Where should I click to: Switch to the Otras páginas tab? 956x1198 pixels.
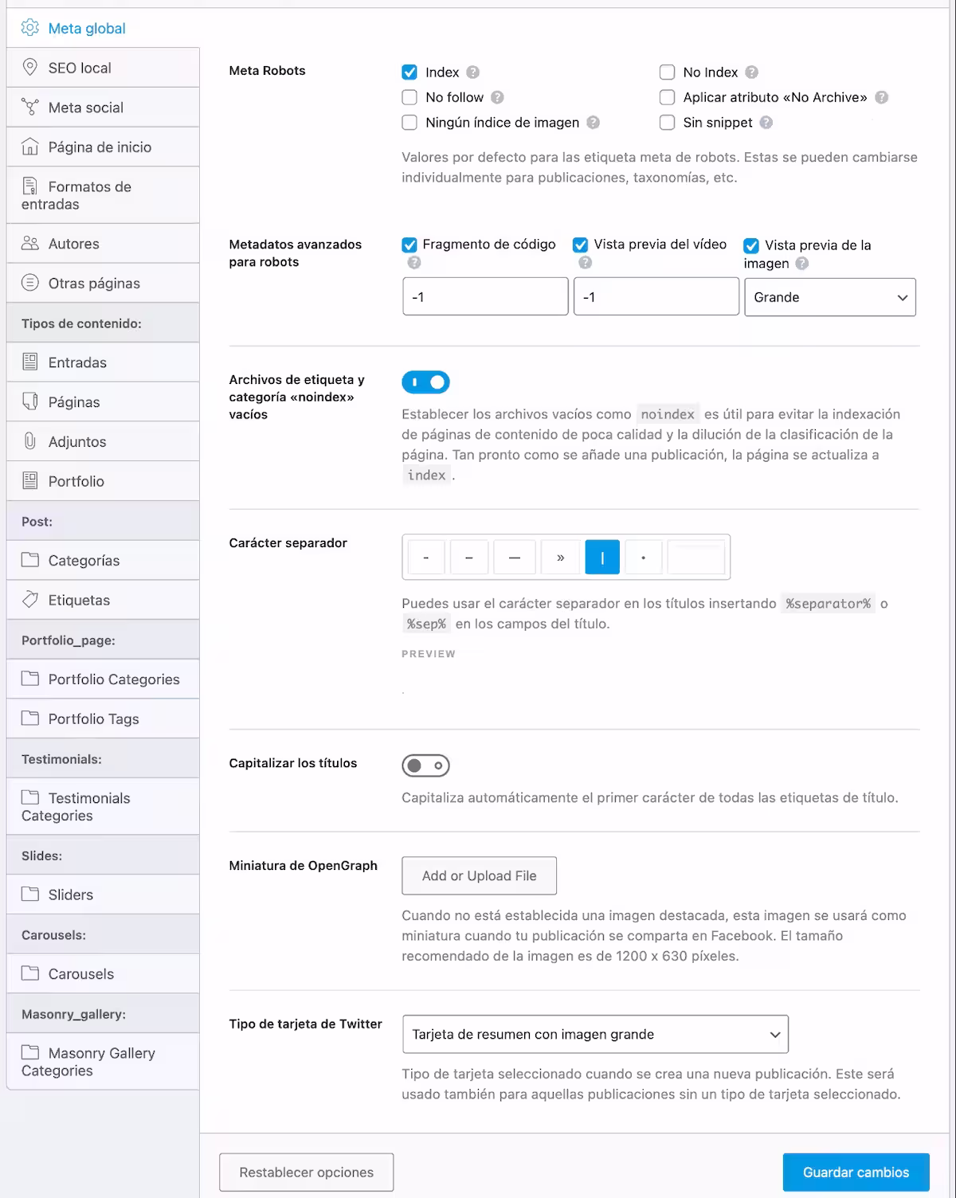(x=103, y=283)
